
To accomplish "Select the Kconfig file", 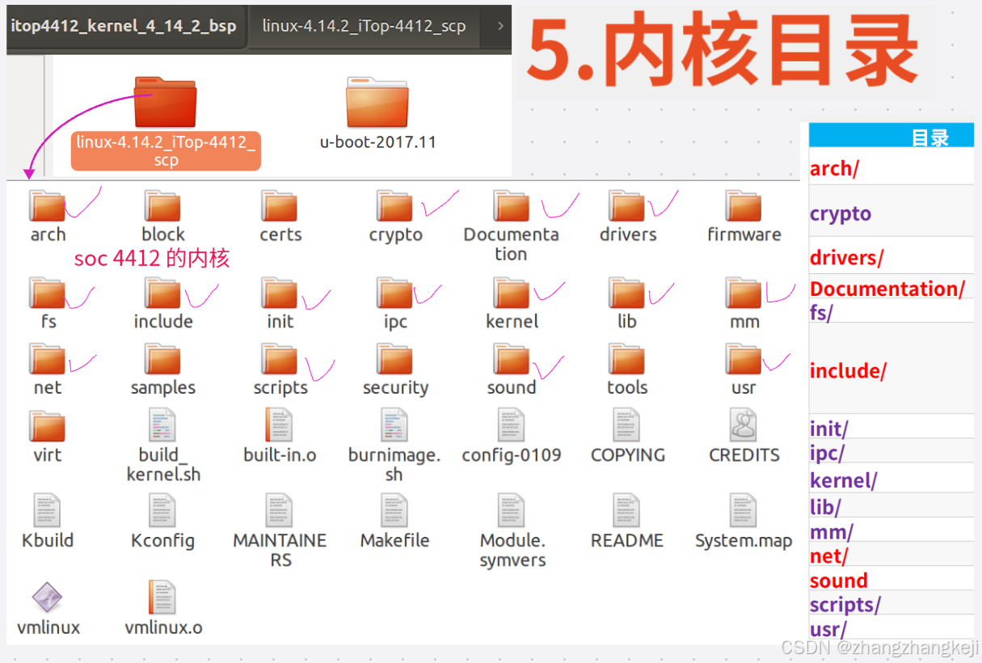I will coord(162,510).
